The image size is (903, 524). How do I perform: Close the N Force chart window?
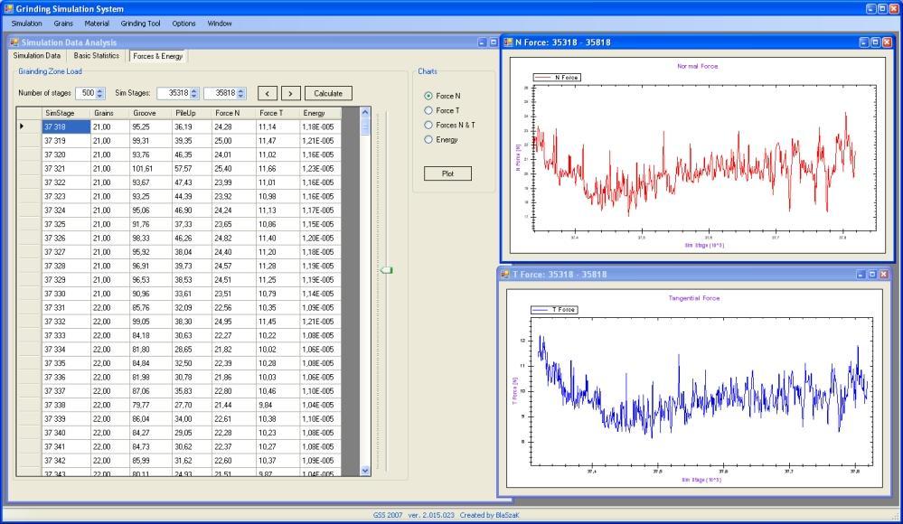click(887, 42)
